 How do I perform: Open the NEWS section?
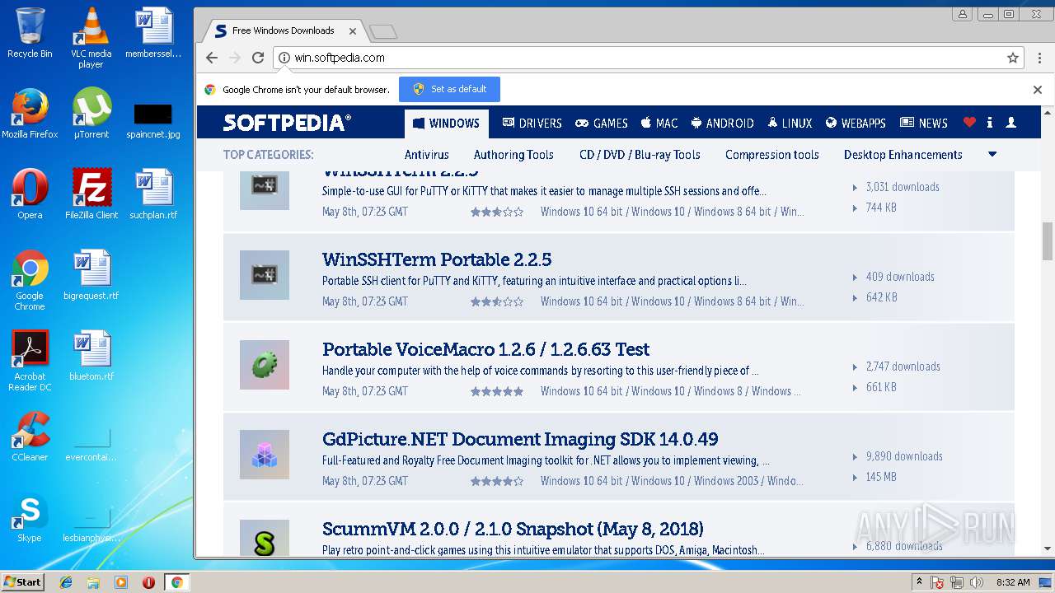(924, 124)
